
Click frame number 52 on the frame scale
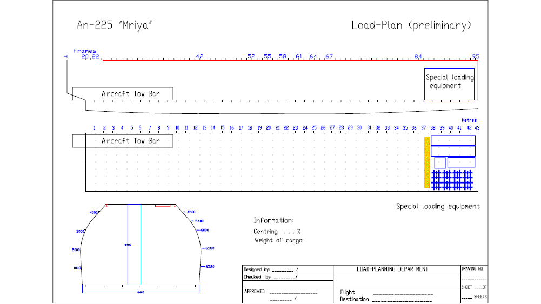[x=251, y=56]
